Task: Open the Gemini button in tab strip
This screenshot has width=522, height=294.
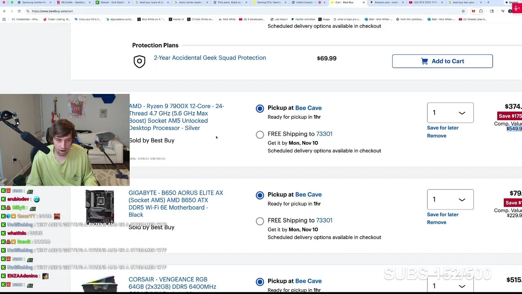Action: [512, 2]
